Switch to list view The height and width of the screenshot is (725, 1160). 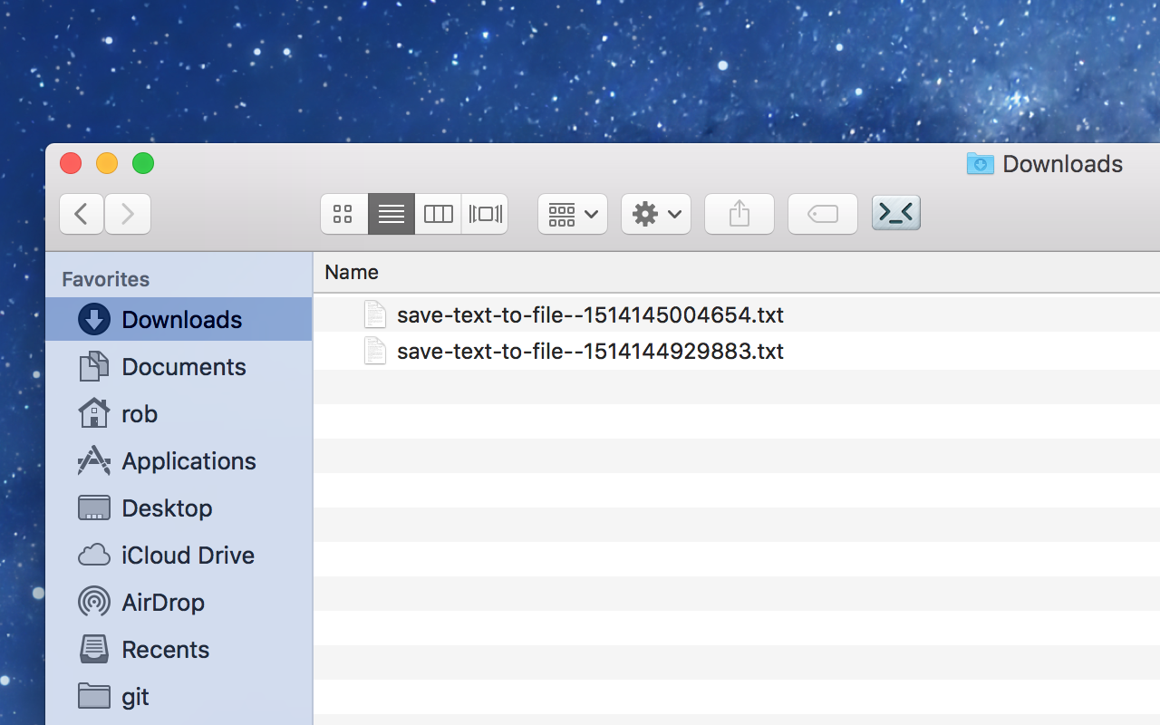(x=391, y=214)
